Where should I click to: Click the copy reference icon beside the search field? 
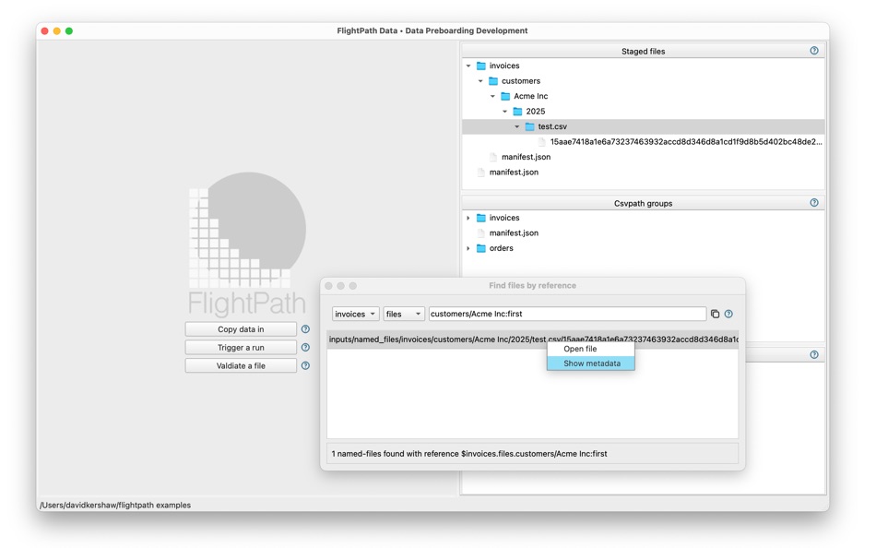[x=716, y=314]
